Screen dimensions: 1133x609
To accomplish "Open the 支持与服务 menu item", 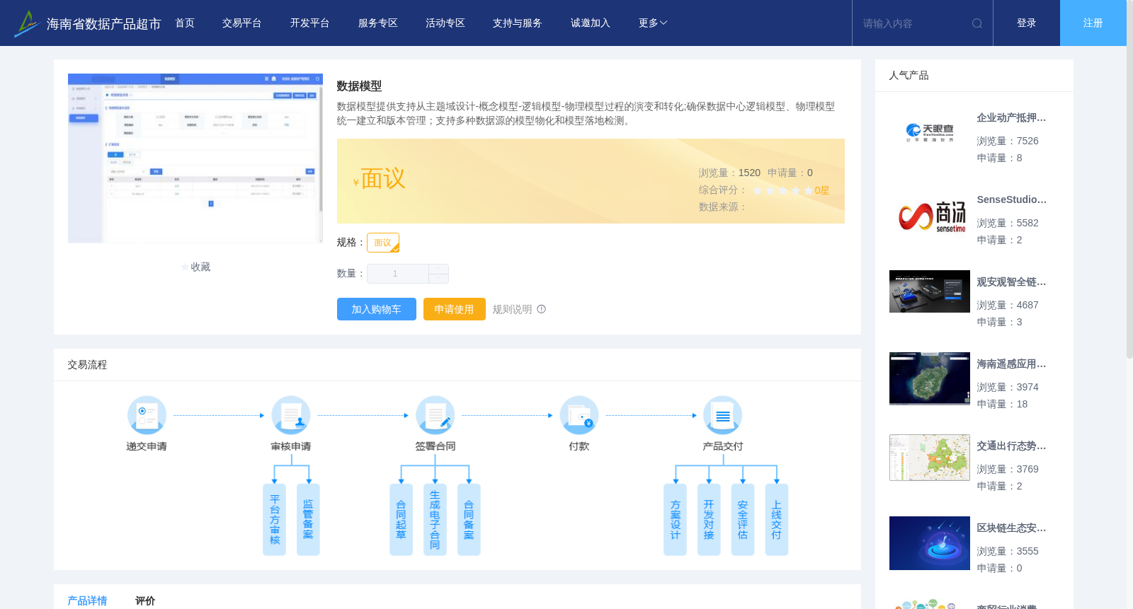I will click(x=518, y=23).
